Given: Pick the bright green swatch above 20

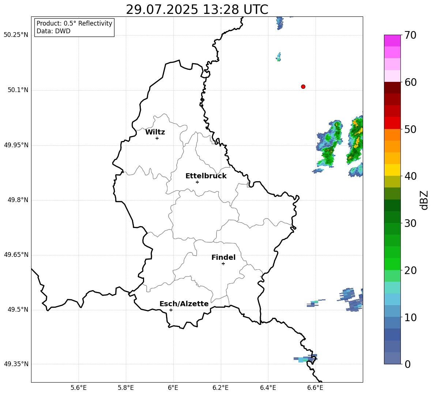Looking at the screenshot, I should click(x=392, y=264).
